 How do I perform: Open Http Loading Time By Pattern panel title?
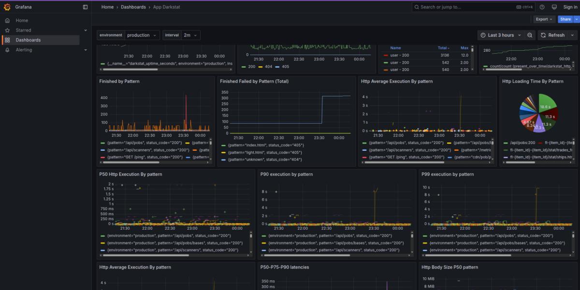point(533,81)
